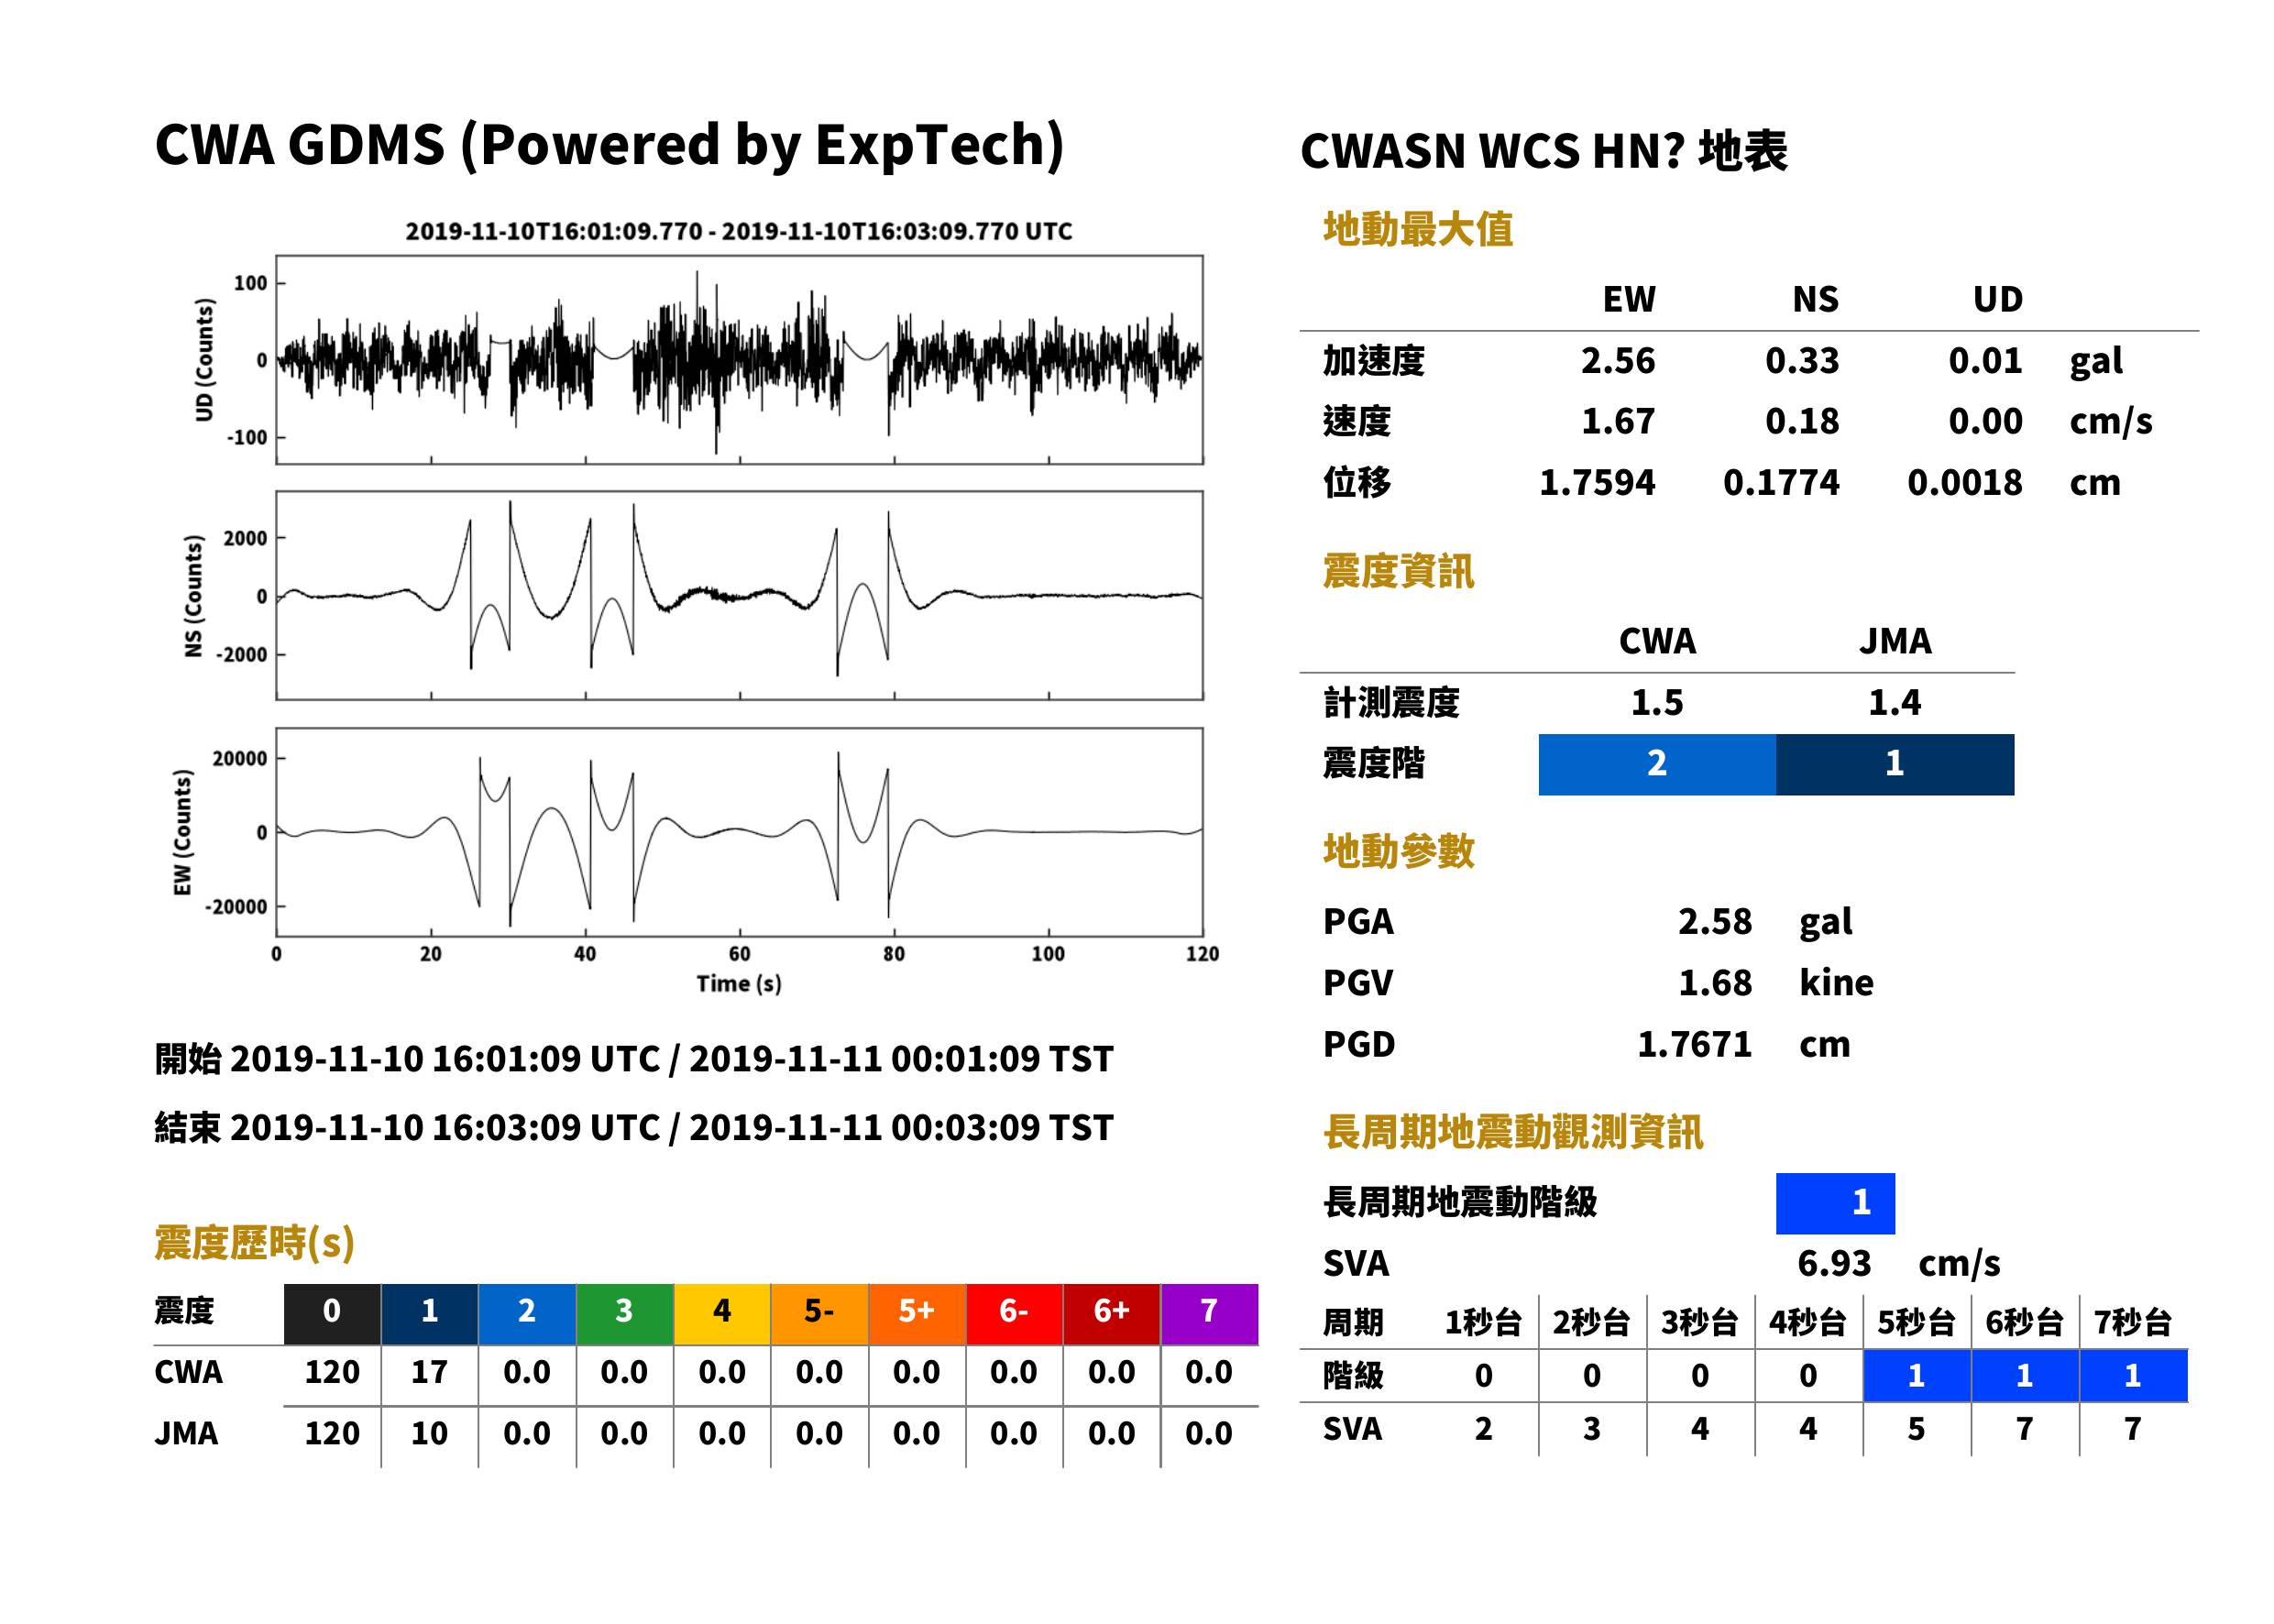Click the EW acceleration value 2.56

[1617, 361]
